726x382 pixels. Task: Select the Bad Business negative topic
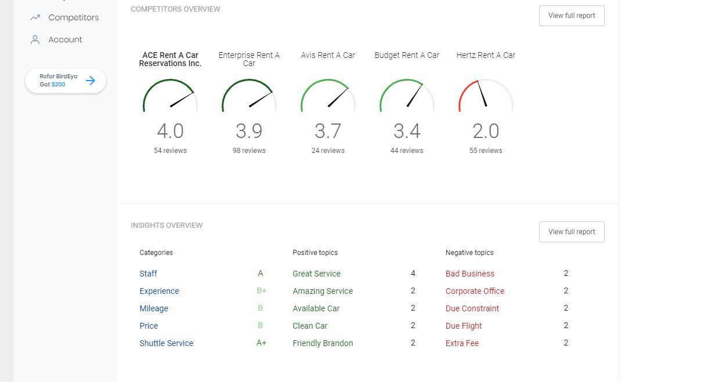click(x=469, y=274)
